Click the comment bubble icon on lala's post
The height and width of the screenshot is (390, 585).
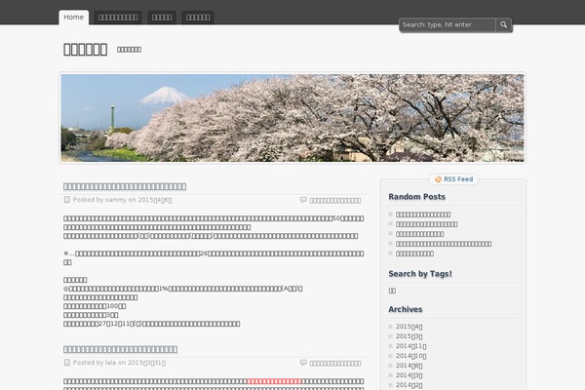(303, 363)
